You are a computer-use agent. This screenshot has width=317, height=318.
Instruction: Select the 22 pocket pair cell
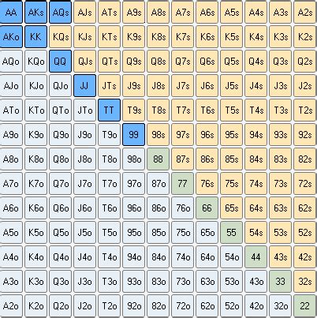coord(305,305)
